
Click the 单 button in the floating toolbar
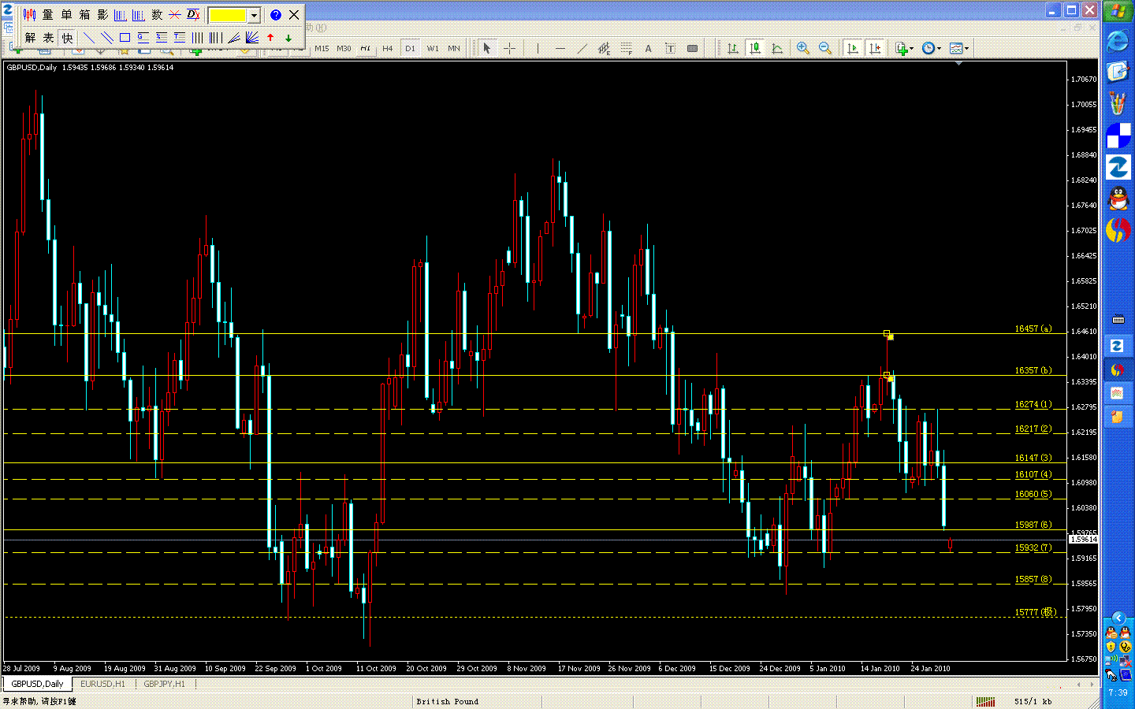pyautogui.click(x=66, y=15)
